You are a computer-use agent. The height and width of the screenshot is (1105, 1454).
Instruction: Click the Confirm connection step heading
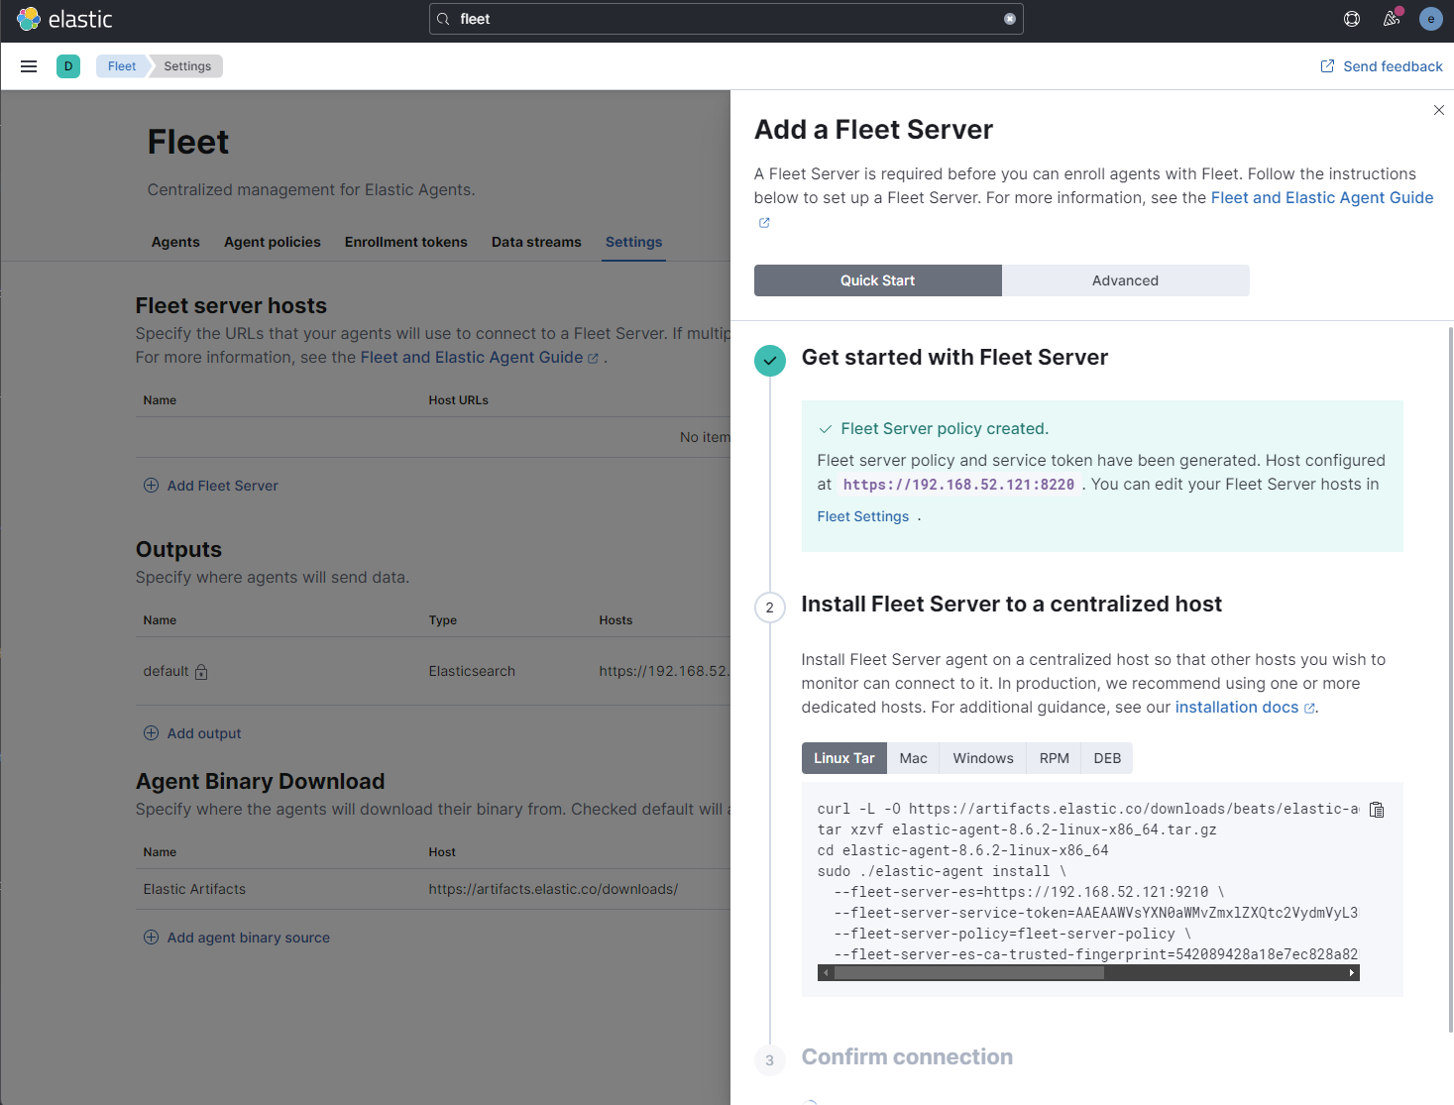[907, 1057]
